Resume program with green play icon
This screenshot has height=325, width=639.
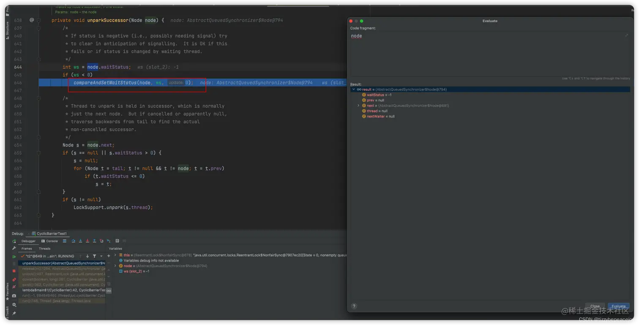(14, 257)
